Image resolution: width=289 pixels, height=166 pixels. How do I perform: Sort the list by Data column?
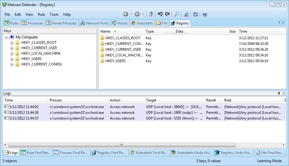(x=197, y=31)
